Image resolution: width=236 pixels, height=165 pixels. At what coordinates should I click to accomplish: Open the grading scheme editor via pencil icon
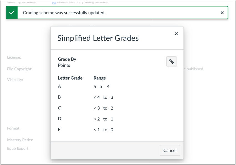[x=171, y=61]
